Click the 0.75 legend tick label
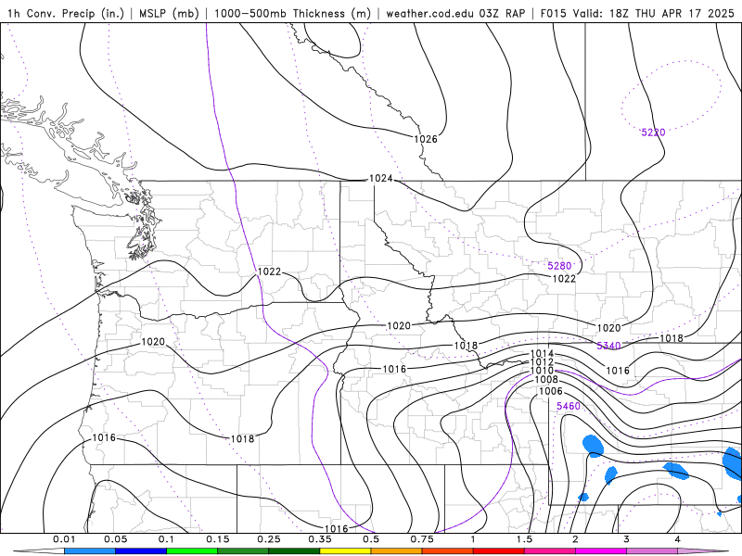The image size is (742, 556). pos(422,539)
